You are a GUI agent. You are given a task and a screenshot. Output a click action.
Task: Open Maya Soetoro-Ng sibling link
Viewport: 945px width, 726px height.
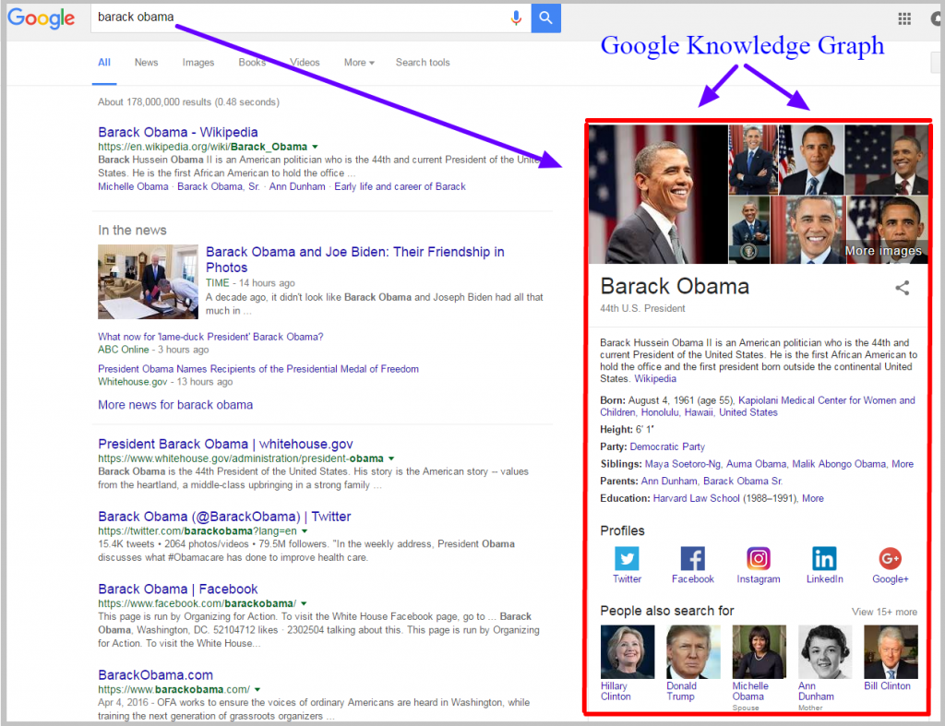(x=682, y=464)
